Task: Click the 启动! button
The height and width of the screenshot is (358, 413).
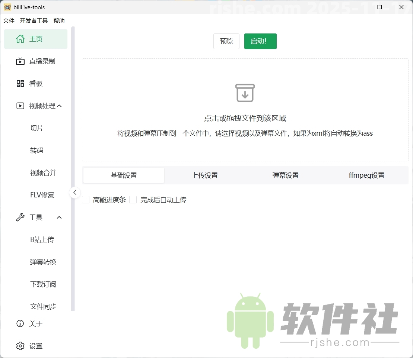Action: pyautogui.click(x=260, y=41)
